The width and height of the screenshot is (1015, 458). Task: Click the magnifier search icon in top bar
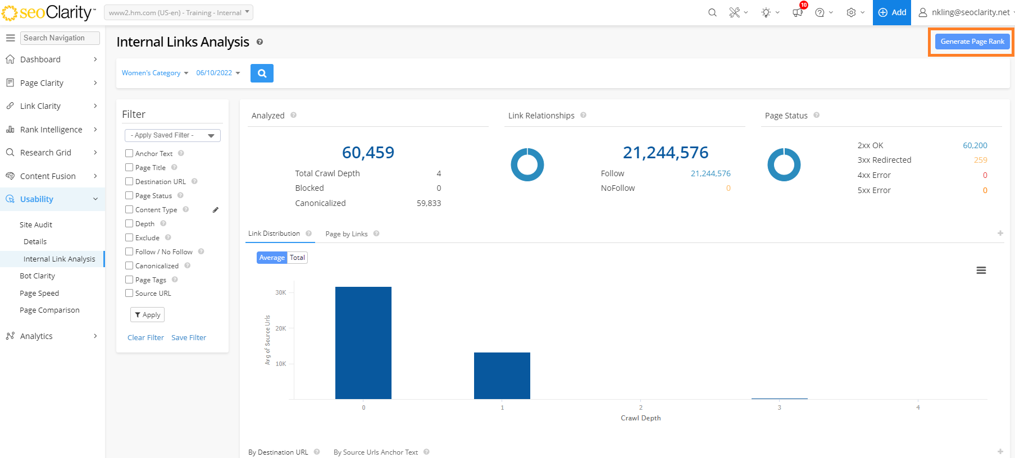coord(712,12)
